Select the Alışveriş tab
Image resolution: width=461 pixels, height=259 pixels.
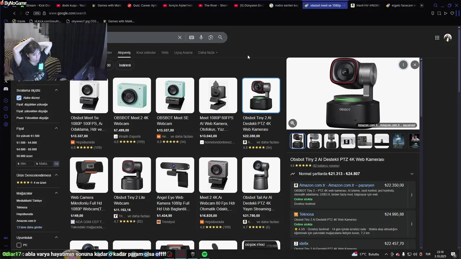pos(124,53)
